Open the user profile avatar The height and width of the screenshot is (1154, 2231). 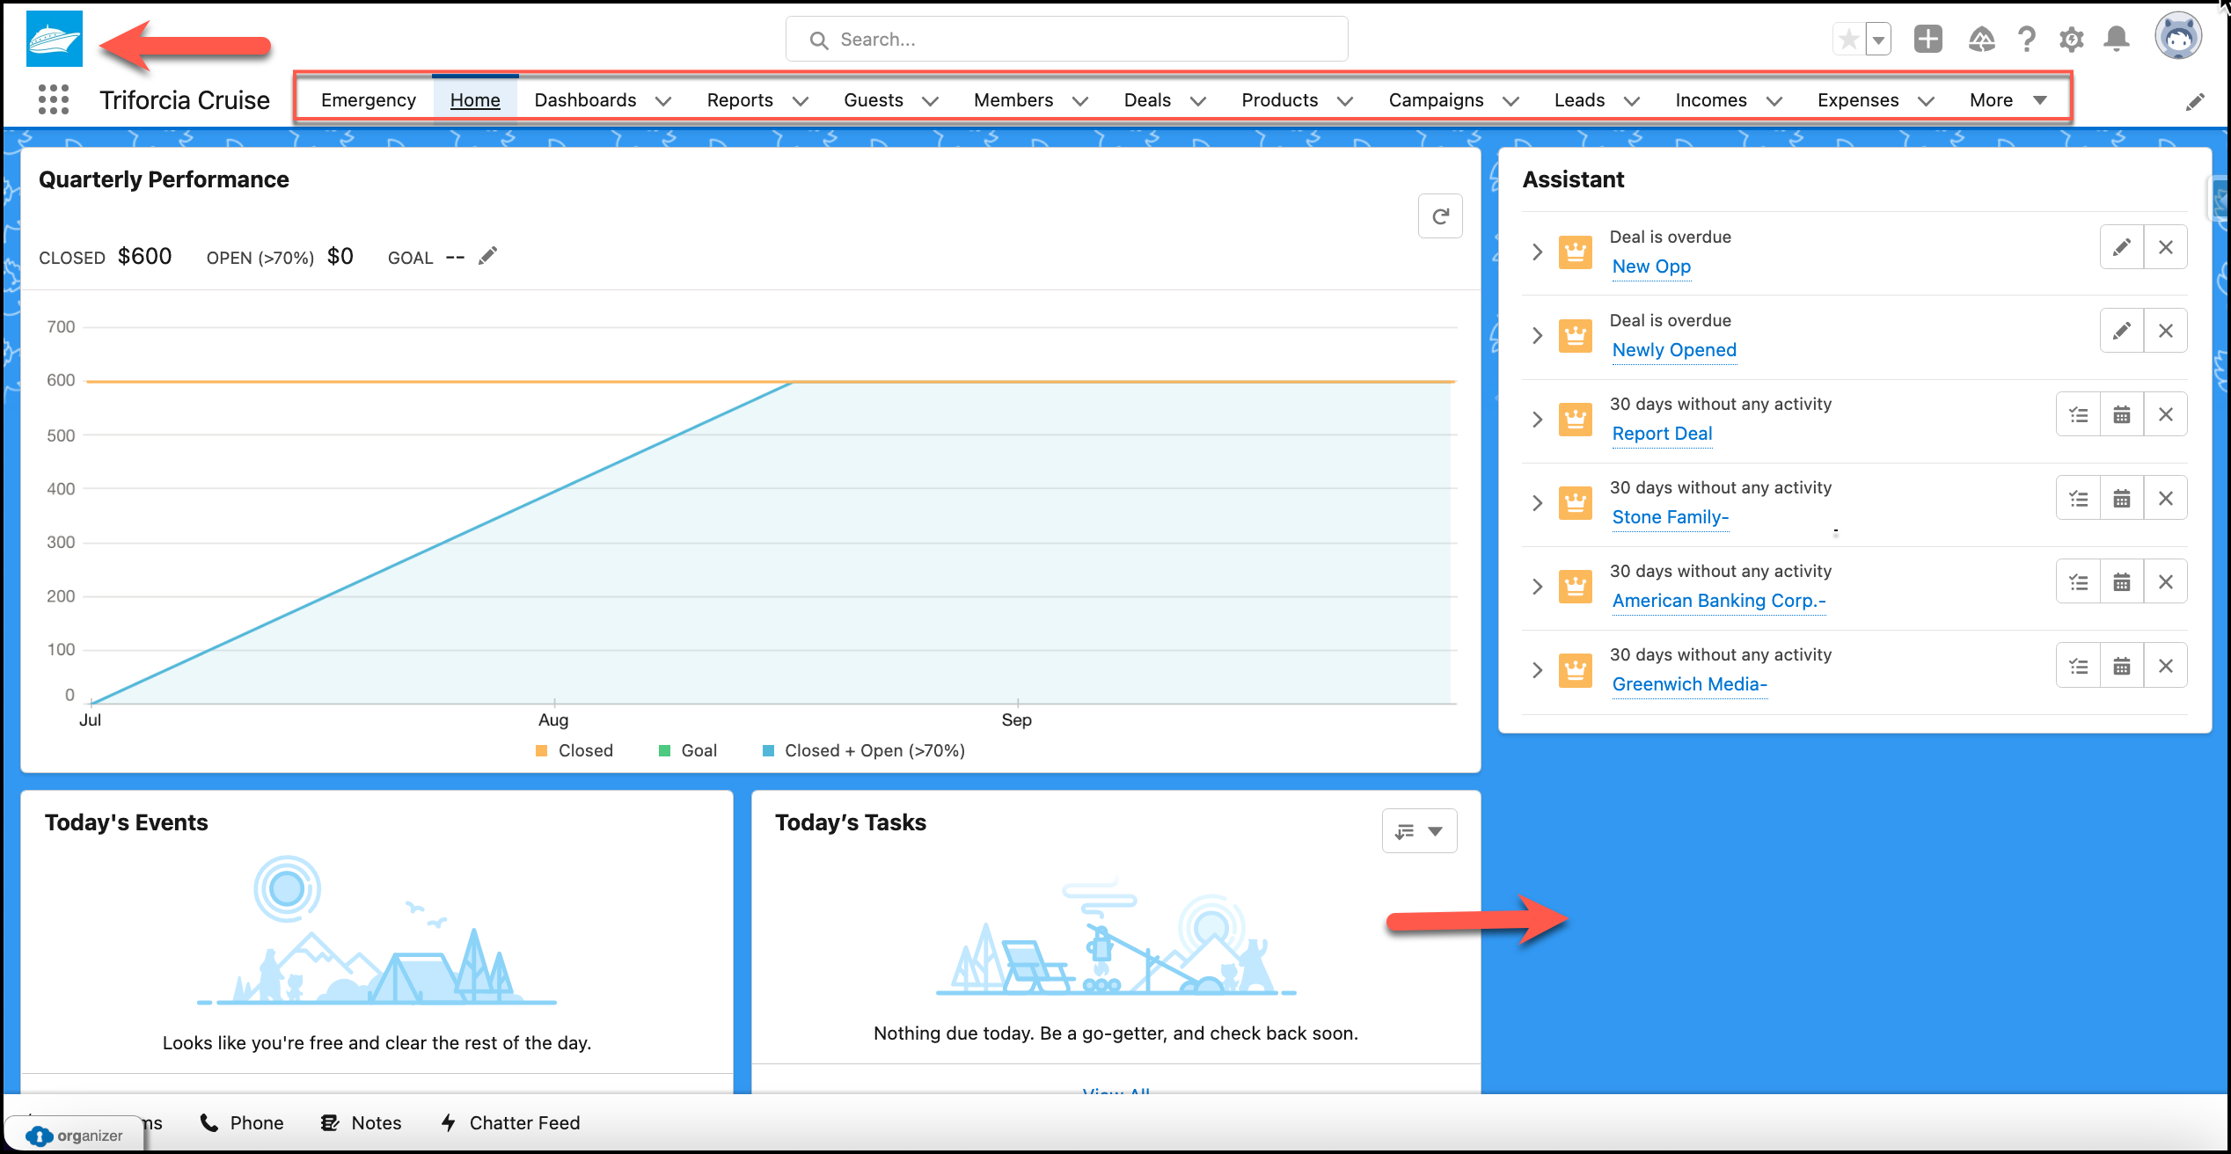click(x=2178, y=37)
